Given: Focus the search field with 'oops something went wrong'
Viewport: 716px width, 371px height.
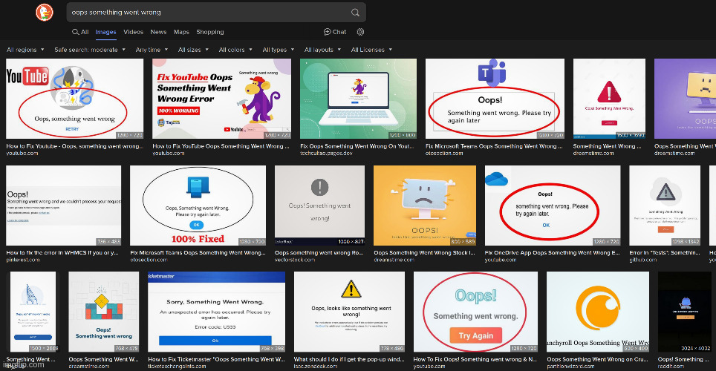Looking at the screenshot, I should [x=216, y=13].
